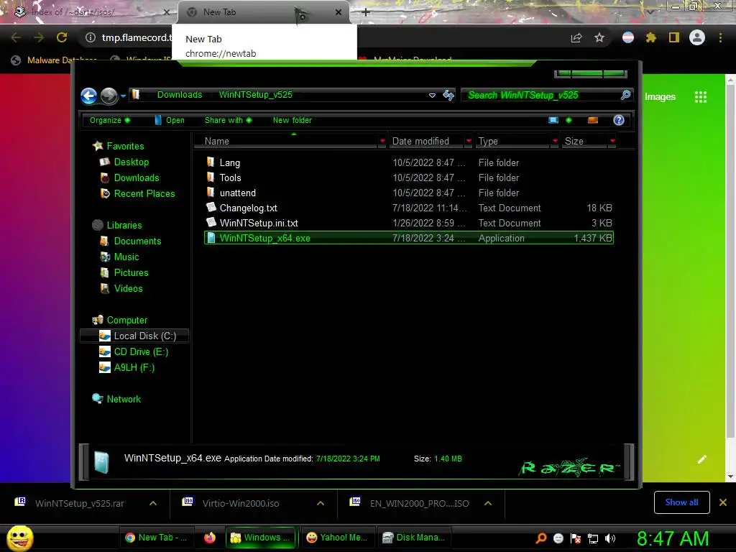The image size is (736, 552).
Task: Select WinNTSetup_x64.exe application
Action: pyautogui.click(x=409, y=237)
